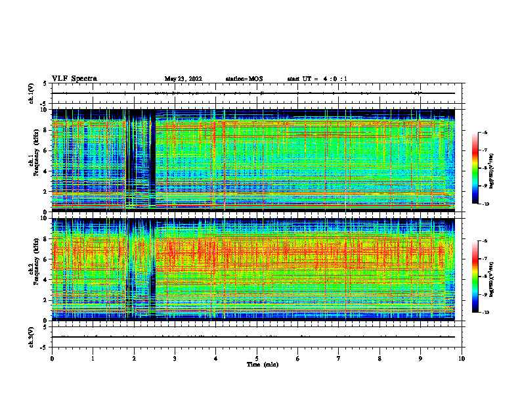
Task: Click the ch.1 "Frequency (kHz)" axis label
Action: [x=37, y=152]
